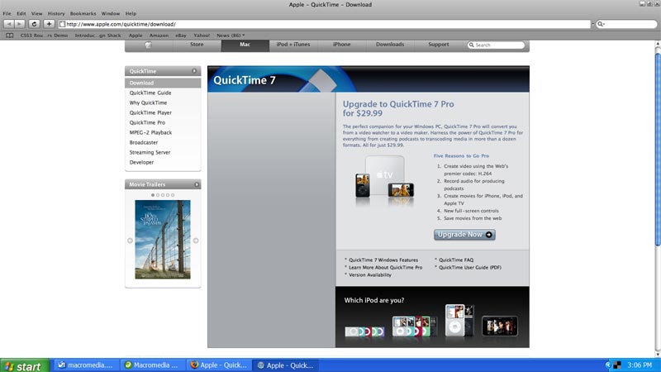Select the first trailer pagination dot
The height and width of the screenshot is (372, 661).
click(x=153, y=195)
